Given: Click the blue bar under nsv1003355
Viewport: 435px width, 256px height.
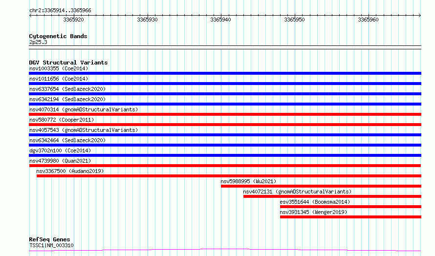Looking at the screenshot, I should [x=225, y=73].
